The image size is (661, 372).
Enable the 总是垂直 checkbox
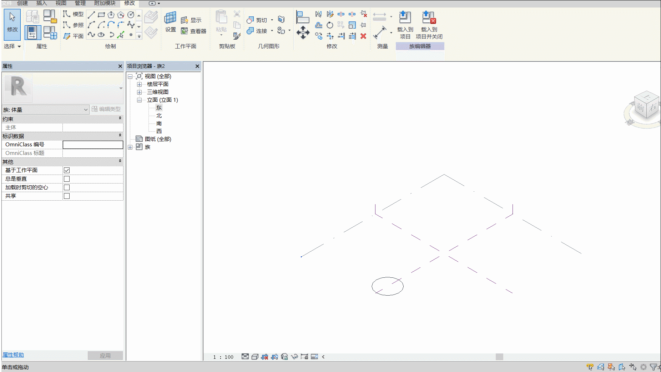pos(67,179)
